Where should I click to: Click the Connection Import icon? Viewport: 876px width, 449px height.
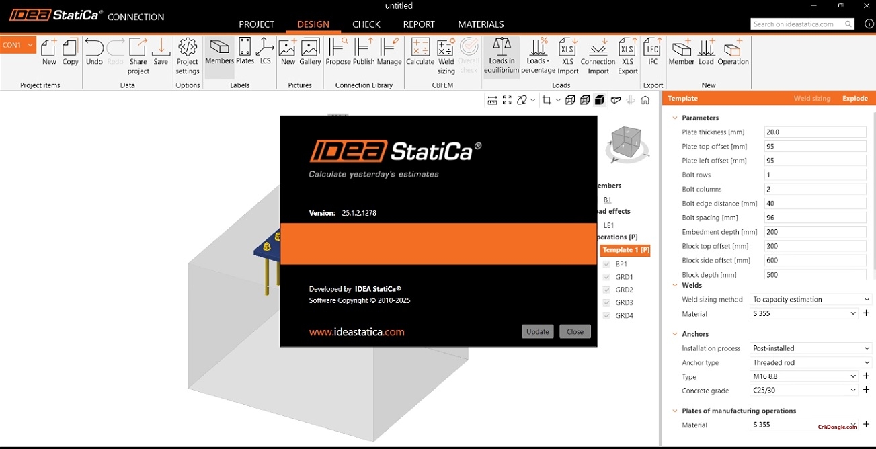(x=598, y=56)
